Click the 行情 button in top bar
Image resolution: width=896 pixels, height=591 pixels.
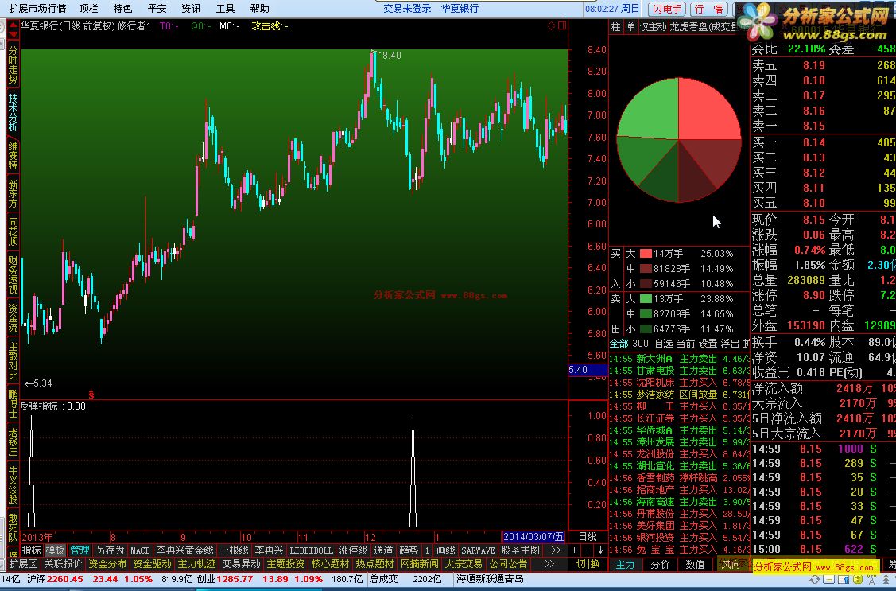tap(708, 9)
